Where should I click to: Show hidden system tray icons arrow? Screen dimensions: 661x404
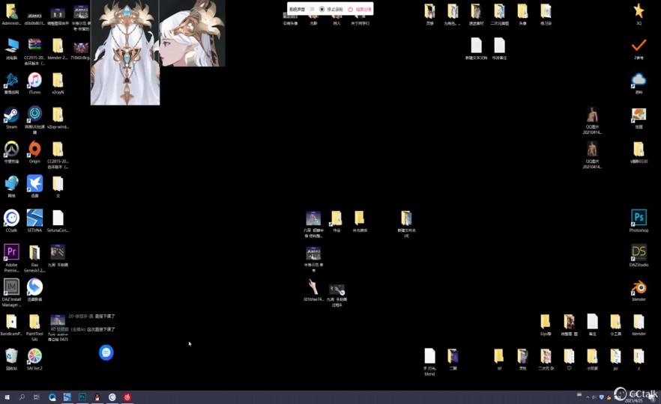click(x=588, y=397)
